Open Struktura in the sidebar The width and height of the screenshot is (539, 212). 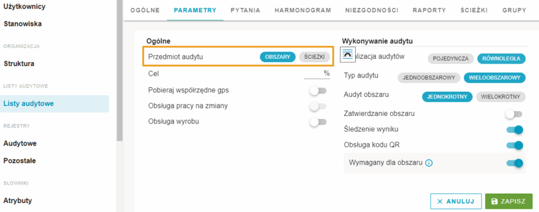point(19,63)
